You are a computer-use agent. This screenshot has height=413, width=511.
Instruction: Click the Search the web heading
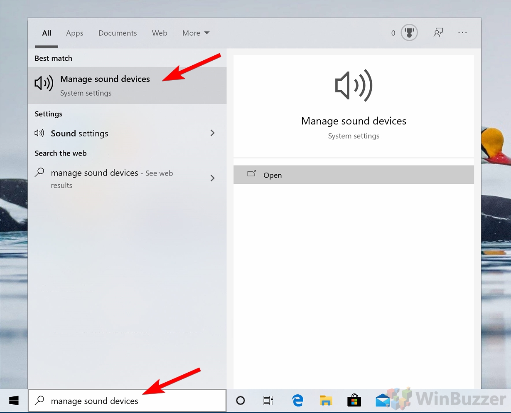pos(61,153)
